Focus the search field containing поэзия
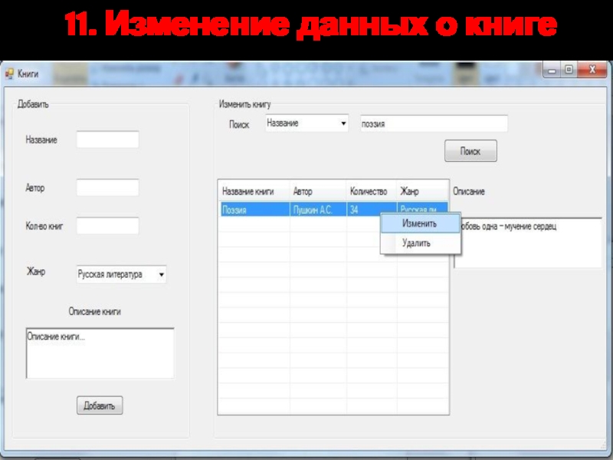Screen dimensions: 613x460 click(434, 123)
